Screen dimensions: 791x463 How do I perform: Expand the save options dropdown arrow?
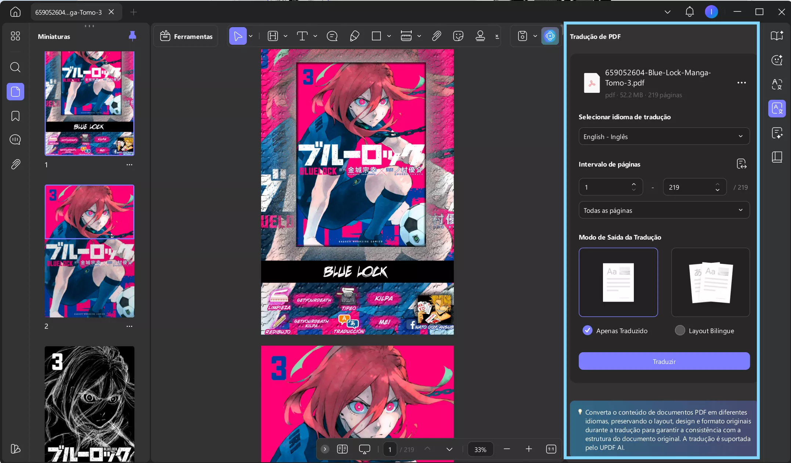click(535, 36)
